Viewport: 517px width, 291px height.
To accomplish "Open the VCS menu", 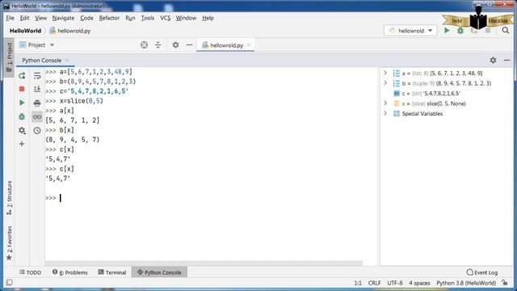I will pyautogui.click(x=165, y=18).
